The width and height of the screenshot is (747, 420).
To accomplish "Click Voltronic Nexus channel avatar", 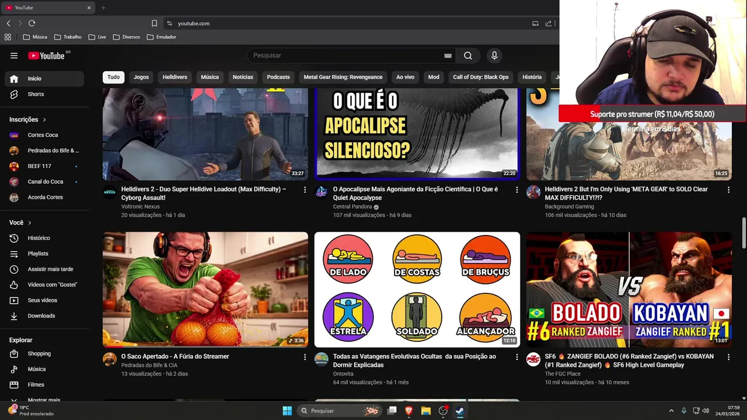I will [x=110, y=192].
